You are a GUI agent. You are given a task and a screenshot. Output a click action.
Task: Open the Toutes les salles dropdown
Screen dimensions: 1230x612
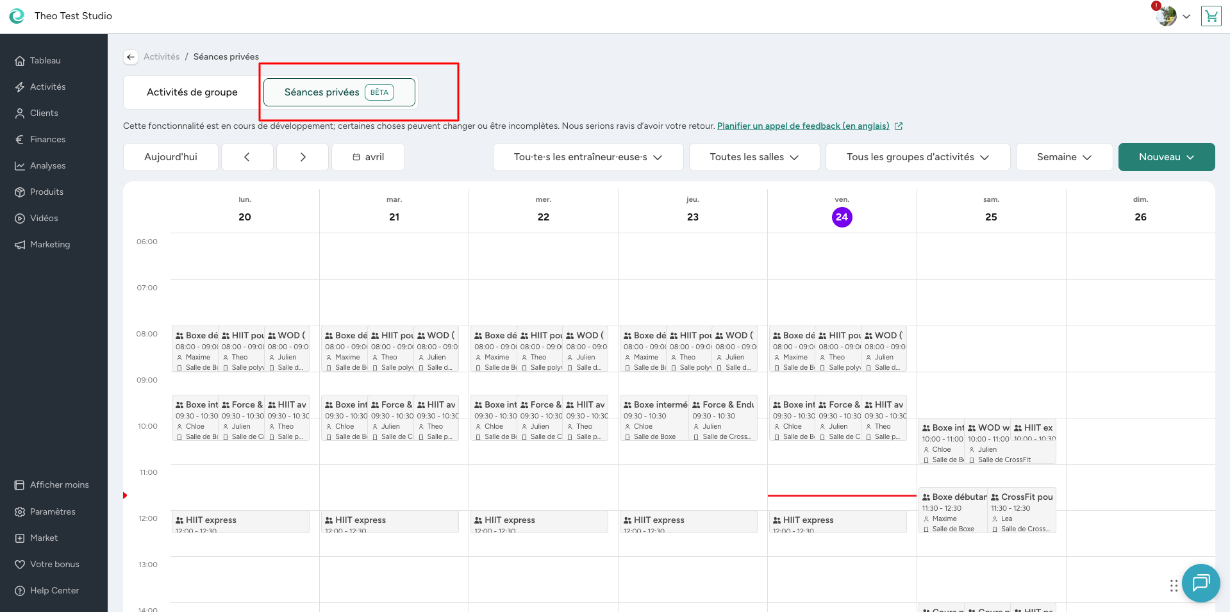tap(754, 157)
